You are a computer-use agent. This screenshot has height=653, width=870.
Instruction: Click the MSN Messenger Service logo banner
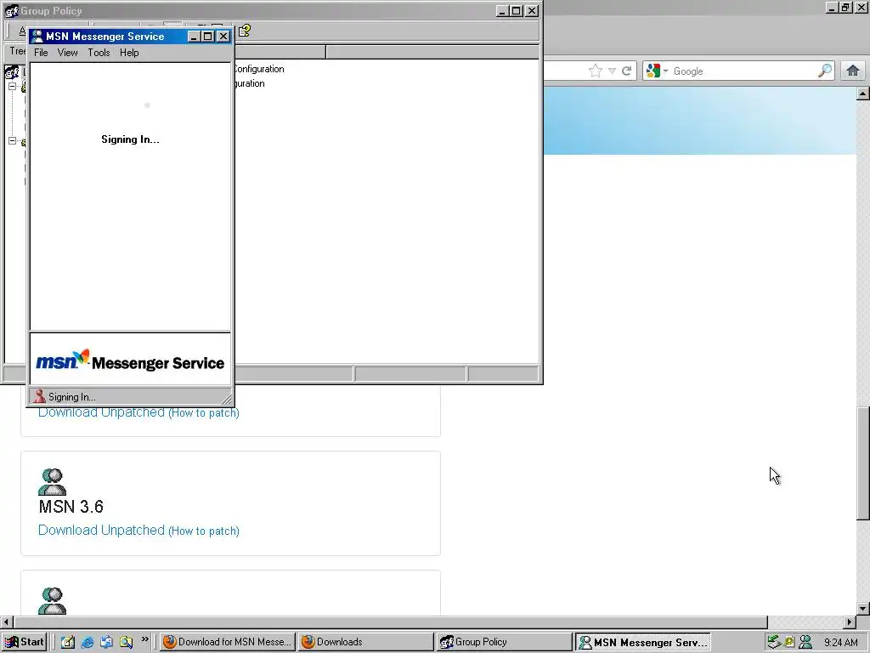(130, 361)
